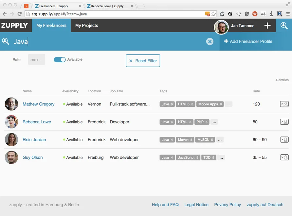Remove Rebecca Lowe via contact icon
The width and height of the screenshot is (292, 216).
tap(284, 122)
